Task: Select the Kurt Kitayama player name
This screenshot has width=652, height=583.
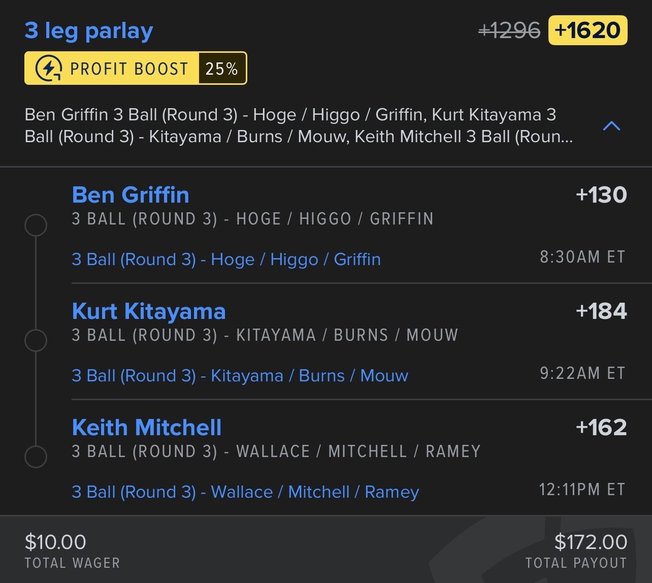Action: coord(149,311)
